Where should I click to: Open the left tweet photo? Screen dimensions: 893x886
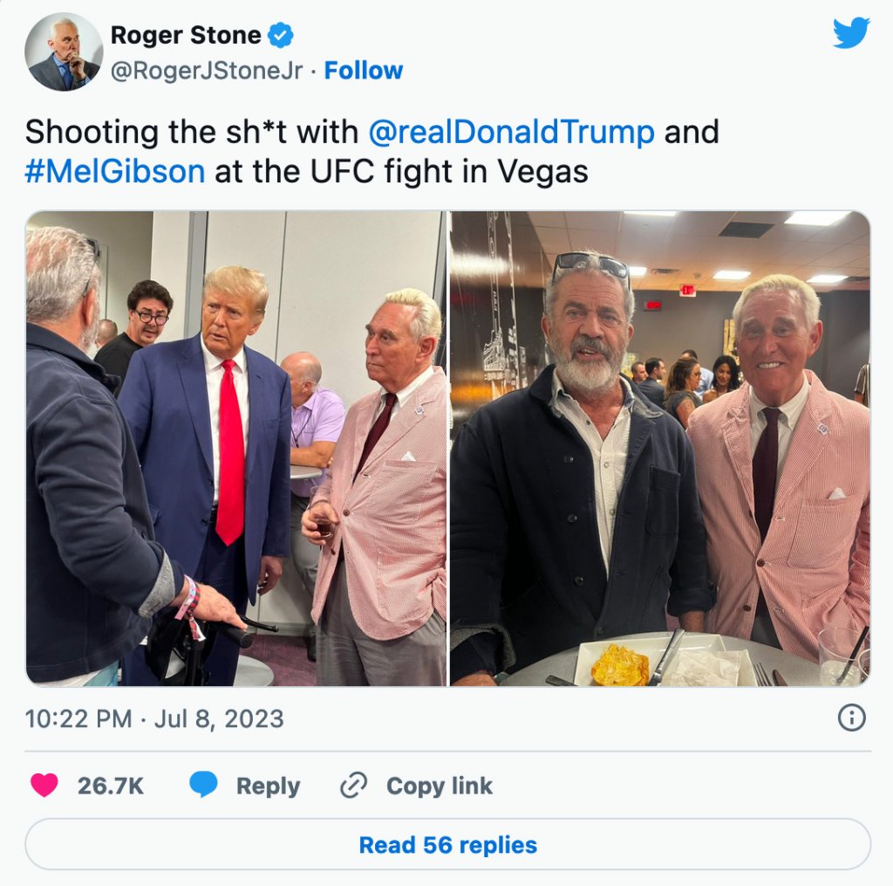click(x=236, y=448)
